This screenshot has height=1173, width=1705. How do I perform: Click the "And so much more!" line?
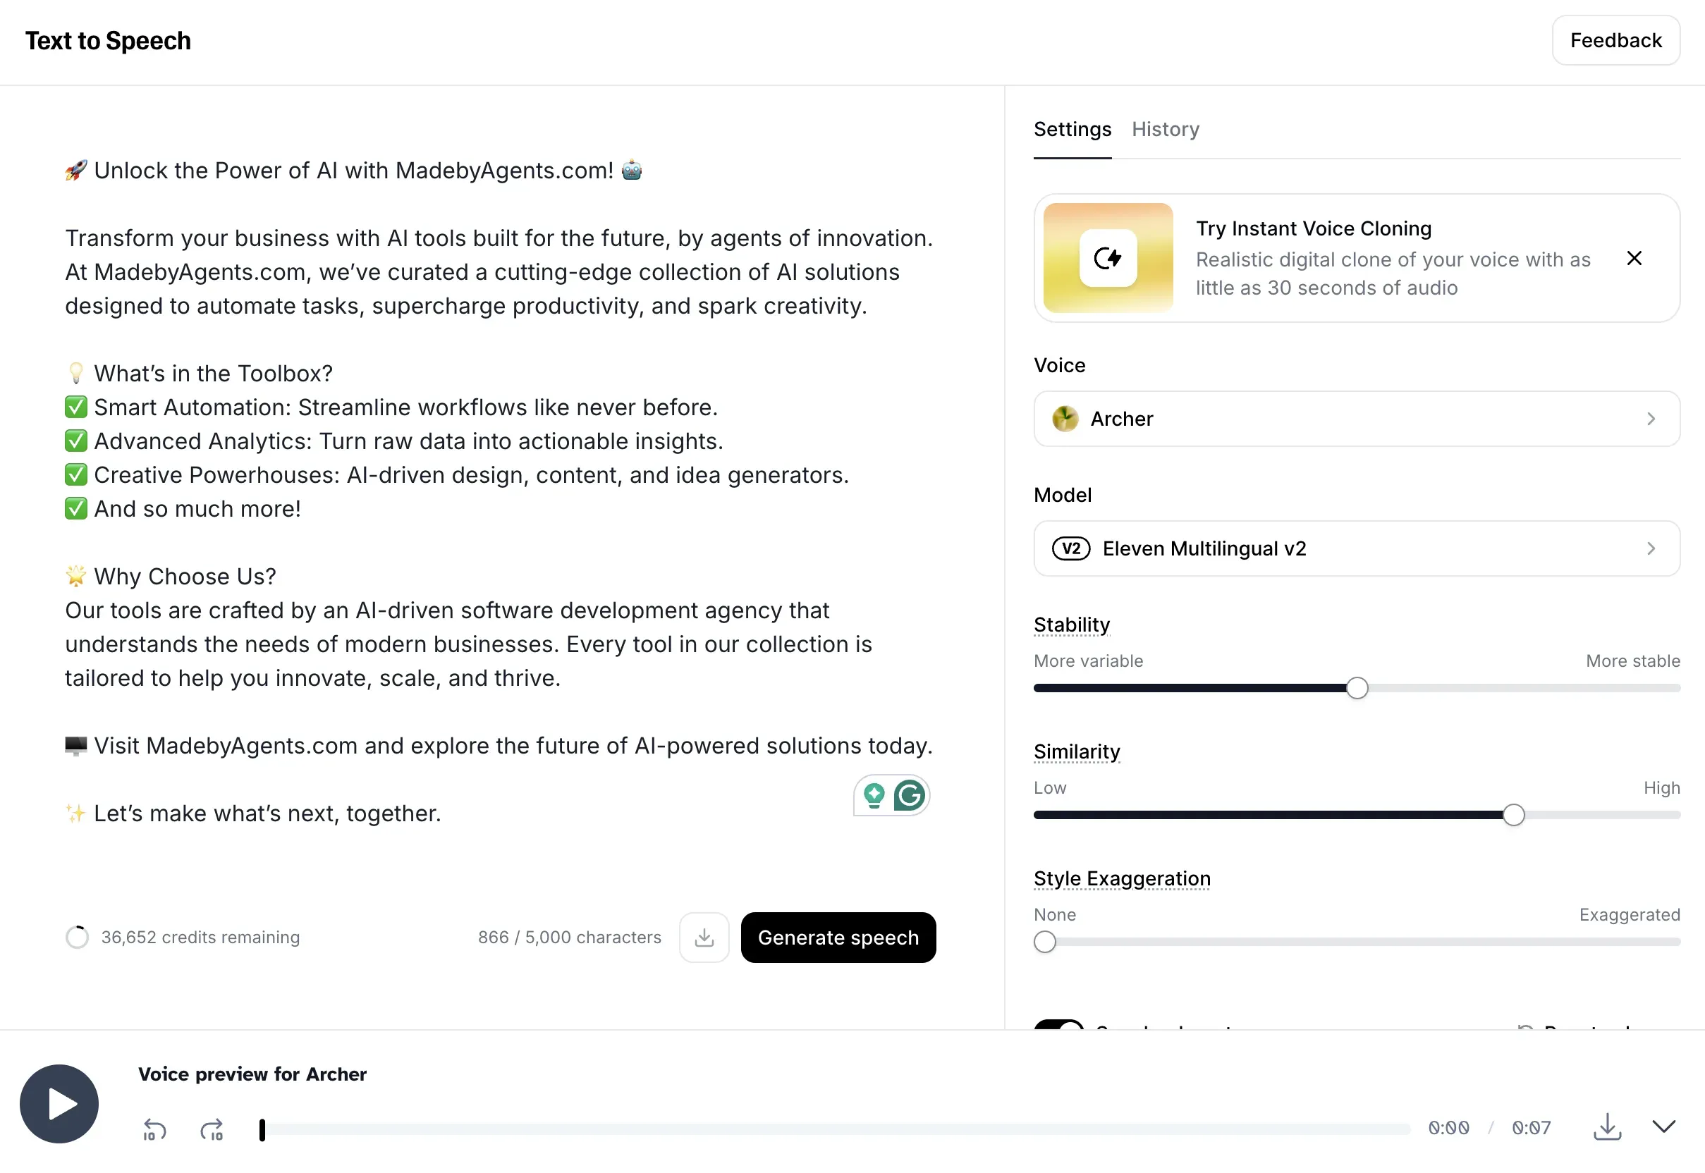point(197,508)
